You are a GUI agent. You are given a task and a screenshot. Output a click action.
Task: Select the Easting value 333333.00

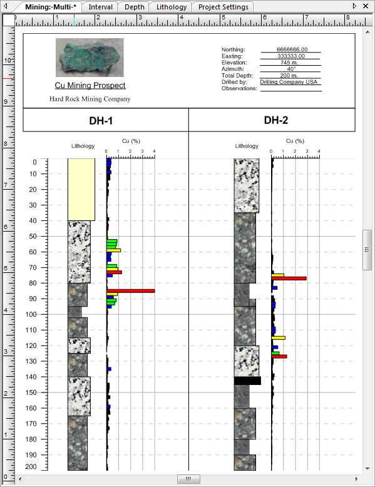pos(291,56)
